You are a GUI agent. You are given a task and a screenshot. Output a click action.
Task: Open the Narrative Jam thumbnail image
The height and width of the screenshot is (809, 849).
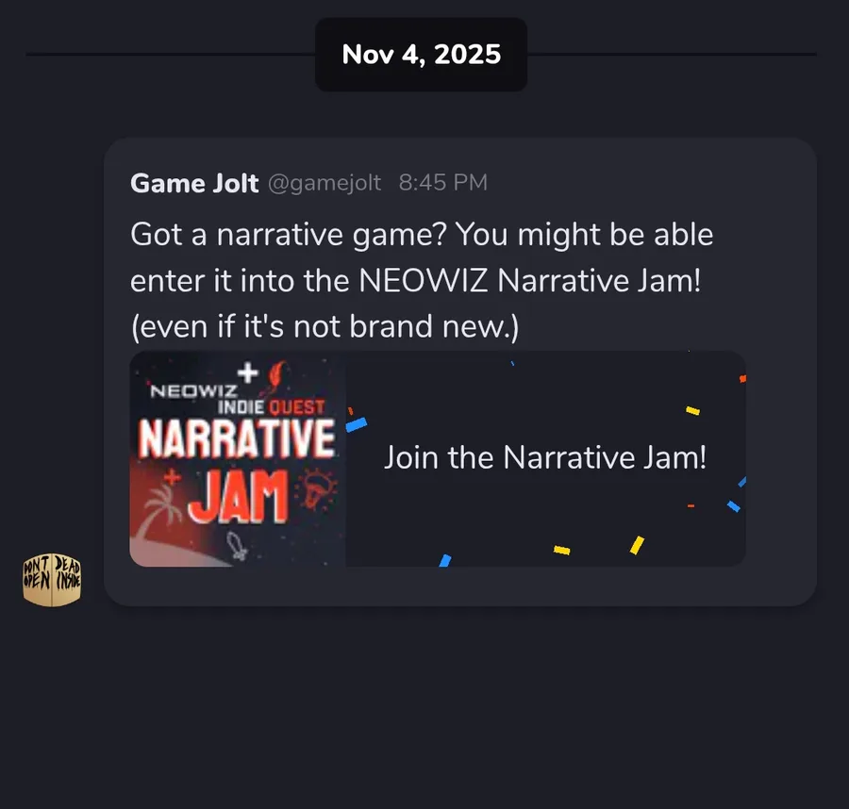point(238,459)
